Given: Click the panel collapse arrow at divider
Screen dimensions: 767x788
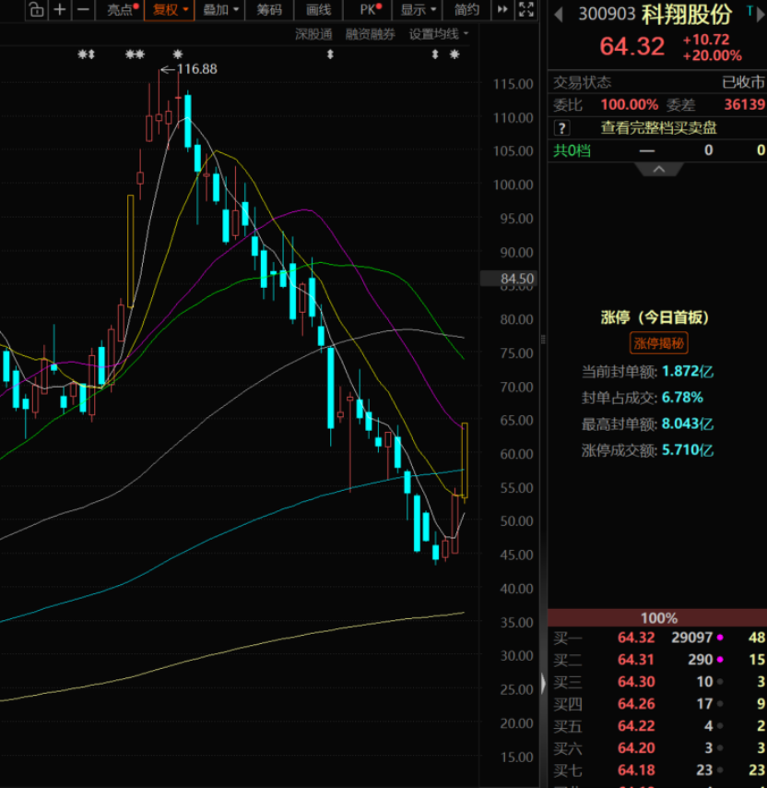Looking at the screenshot, I should click(x=543, y=684).
